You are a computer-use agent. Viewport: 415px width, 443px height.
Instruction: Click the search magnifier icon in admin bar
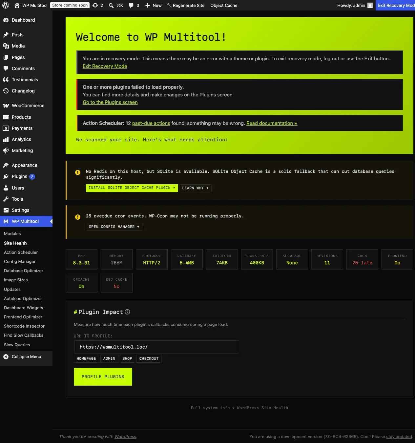tap(111, 5)
